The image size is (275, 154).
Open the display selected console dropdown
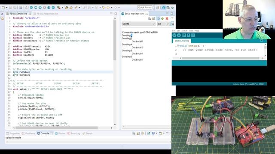pos(156,133)
